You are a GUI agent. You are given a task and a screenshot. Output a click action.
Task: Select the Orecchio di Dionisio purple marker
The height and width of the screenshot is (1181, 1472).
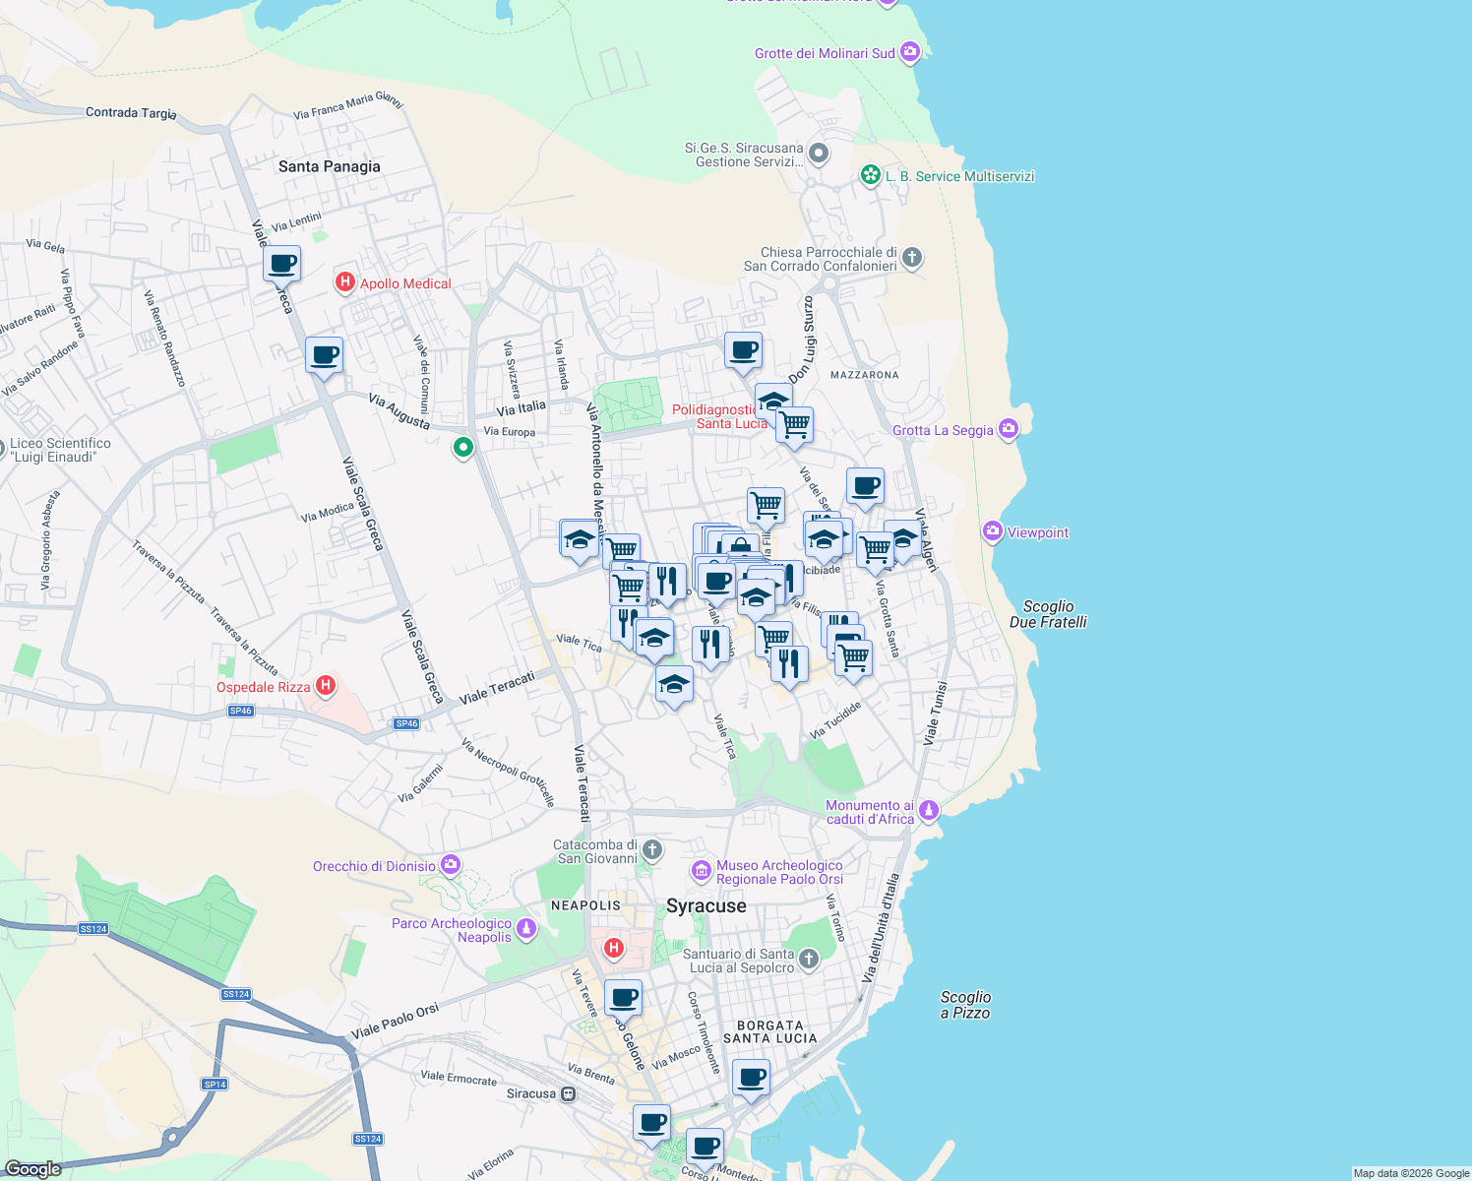pyautogui.click(x=451, y=864)
